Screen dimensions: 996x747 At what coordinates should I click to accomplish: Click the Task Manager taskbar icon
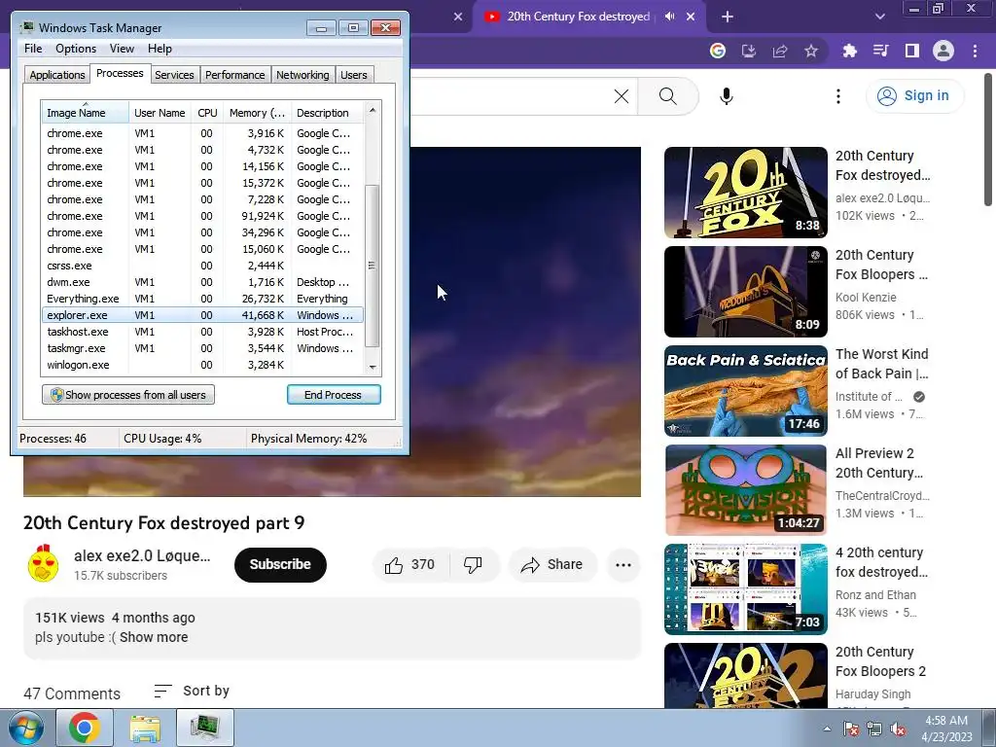point(205,728)
